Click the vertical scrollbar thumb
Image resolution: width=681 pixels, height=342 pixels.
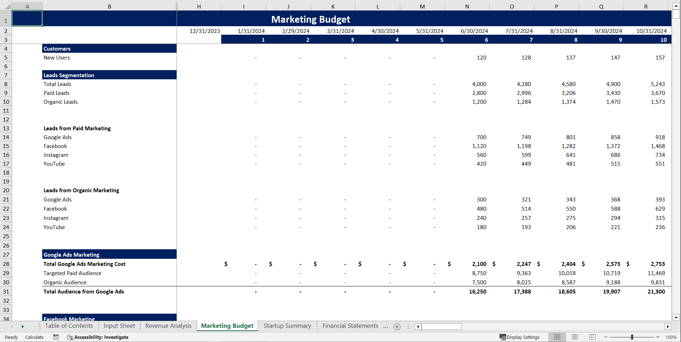[x=676, y=14]
